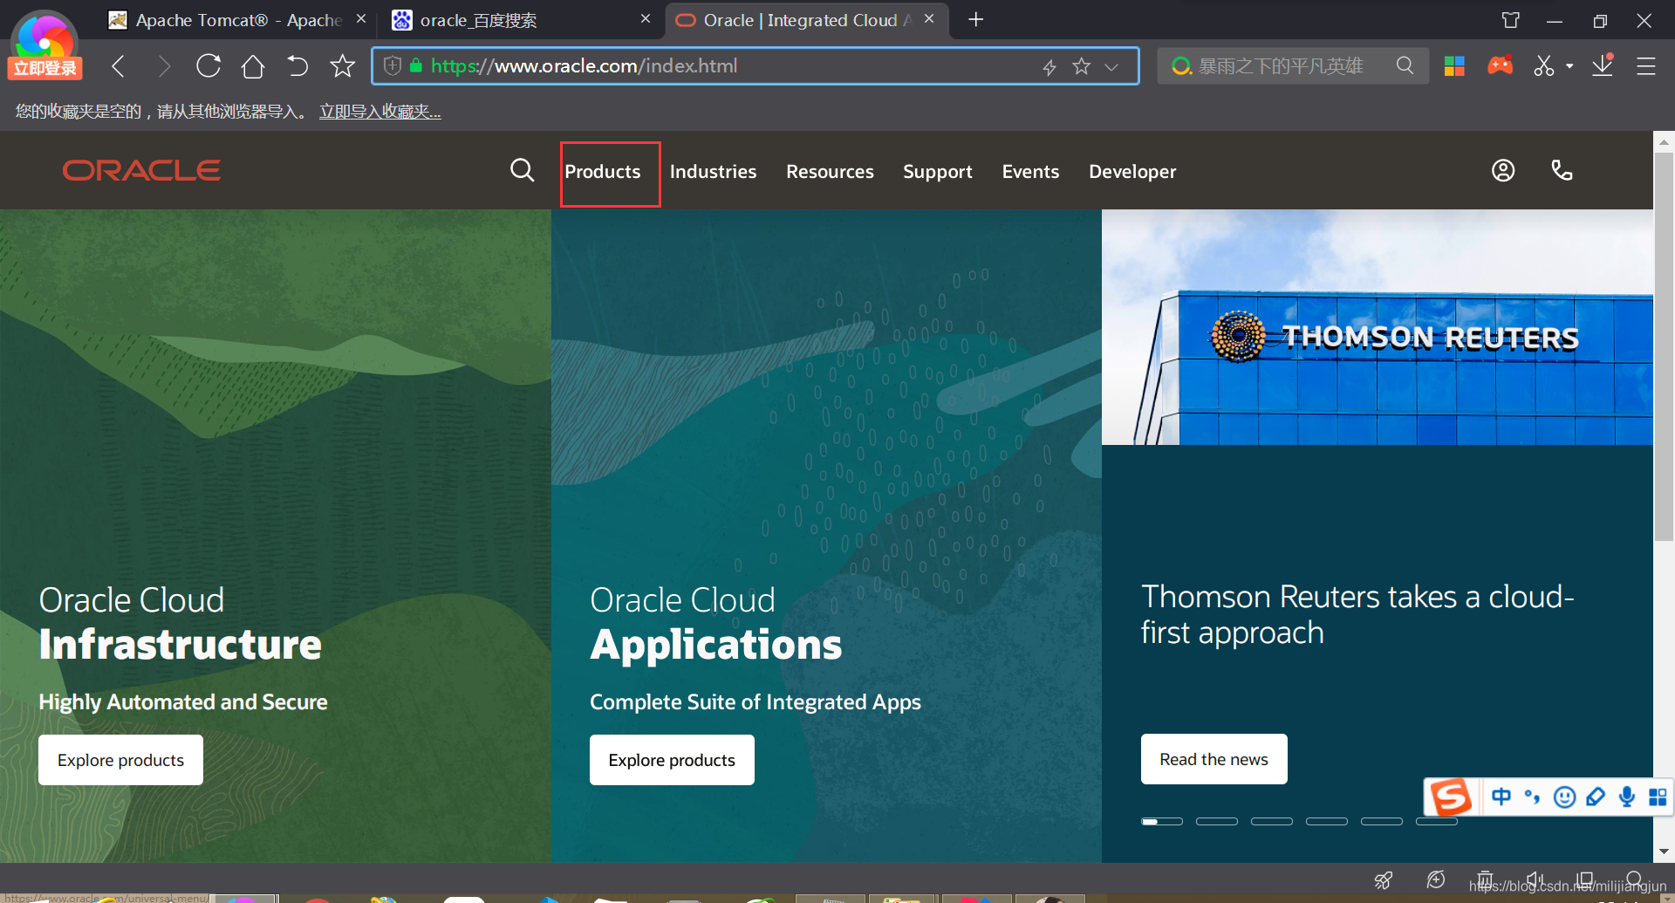Bookmark page with address bar star
This screenshot has width=1675, height=903.
pyautogui.click(x=1082, y=66)
